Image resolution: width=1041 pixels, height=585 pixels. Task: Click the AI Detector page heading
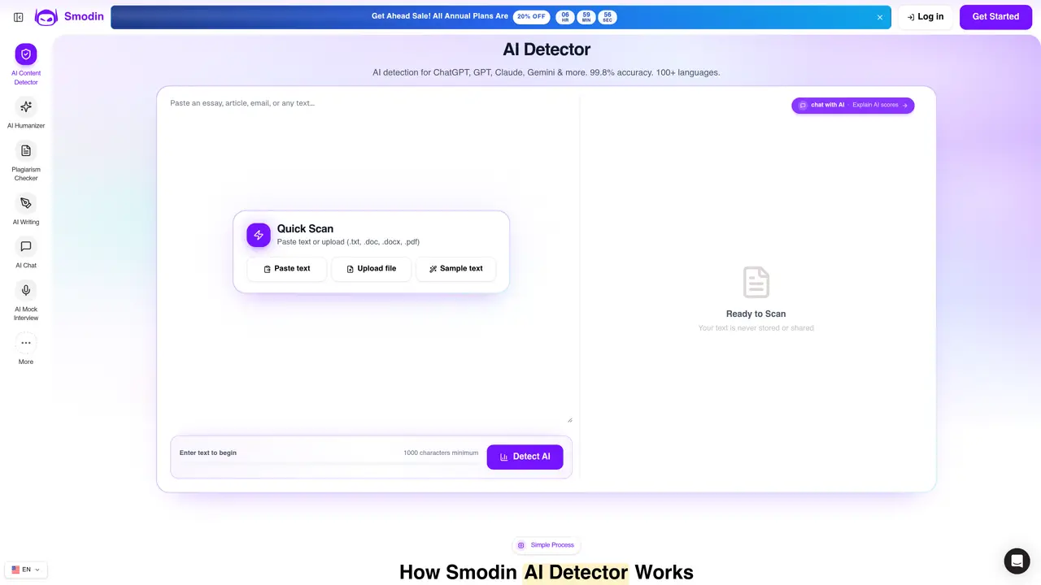547,50
